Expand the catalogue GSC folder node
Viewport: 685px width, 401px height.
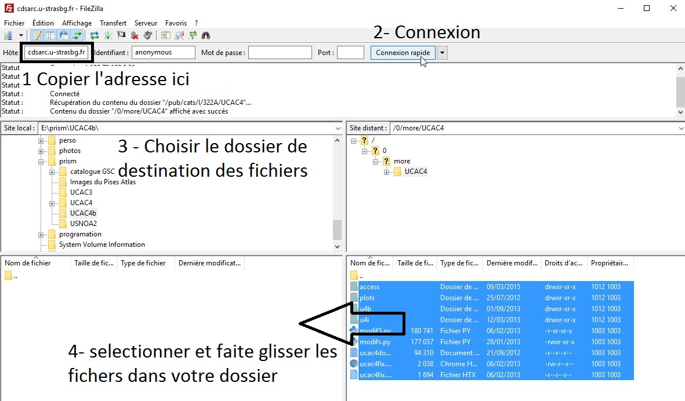click(52, 172)
